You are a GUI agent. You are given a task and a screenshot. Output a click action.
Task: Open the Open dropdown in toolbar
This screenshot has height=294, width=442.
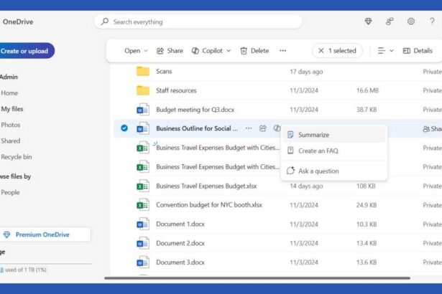pos(136,51)
